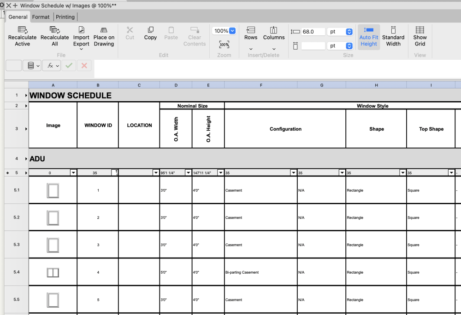
Task: Click the Recalculate All icon
Action: pos(54,30)
